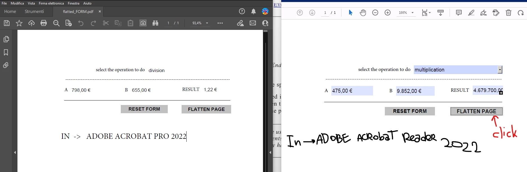
Task: Open advanced search binoculars icon
Action: (155, 23)
